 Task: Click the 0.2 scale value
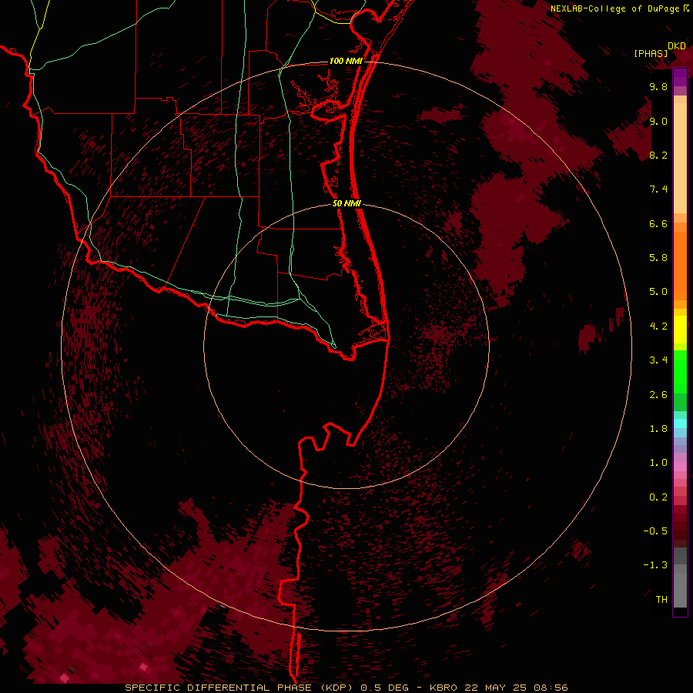(x=658, y=497)
